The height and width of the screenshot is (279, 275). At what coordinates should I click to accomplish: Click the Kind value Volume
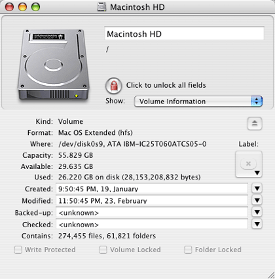[x=71, y=121]
